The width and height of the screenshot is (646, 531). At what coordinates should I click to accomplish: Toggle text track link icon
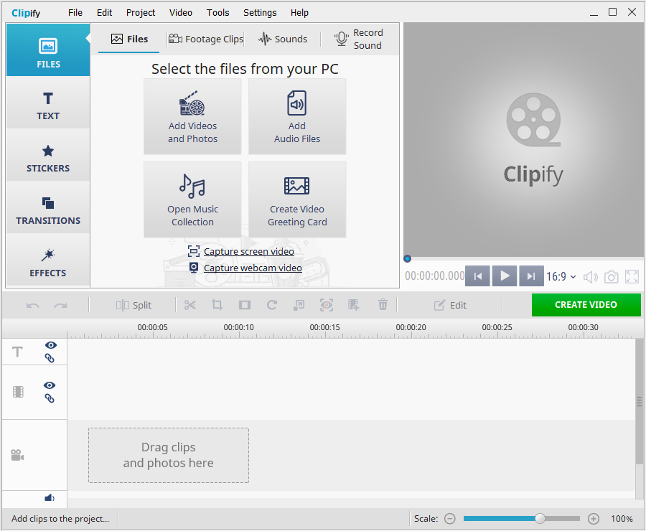pos(50,358)
